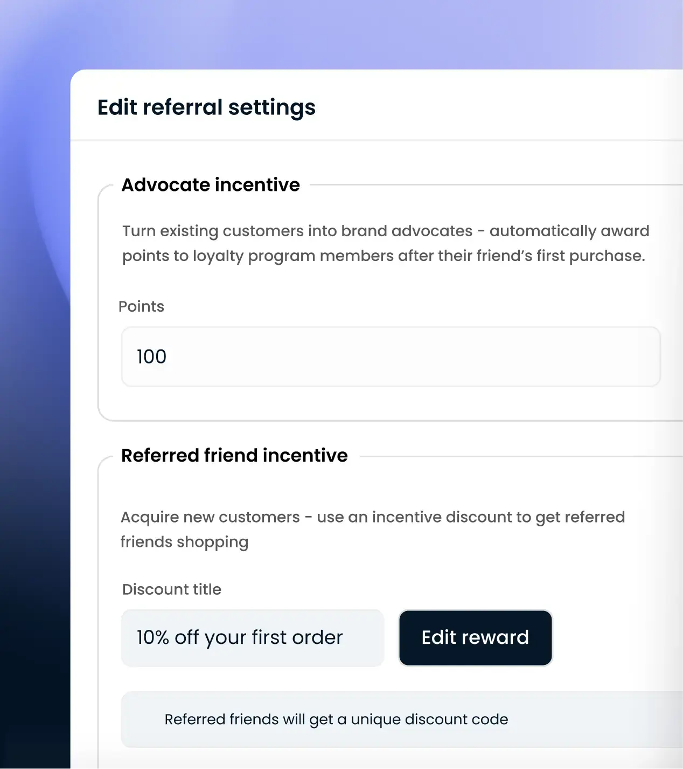Click the Edit referral settings heading

point(206,107)
